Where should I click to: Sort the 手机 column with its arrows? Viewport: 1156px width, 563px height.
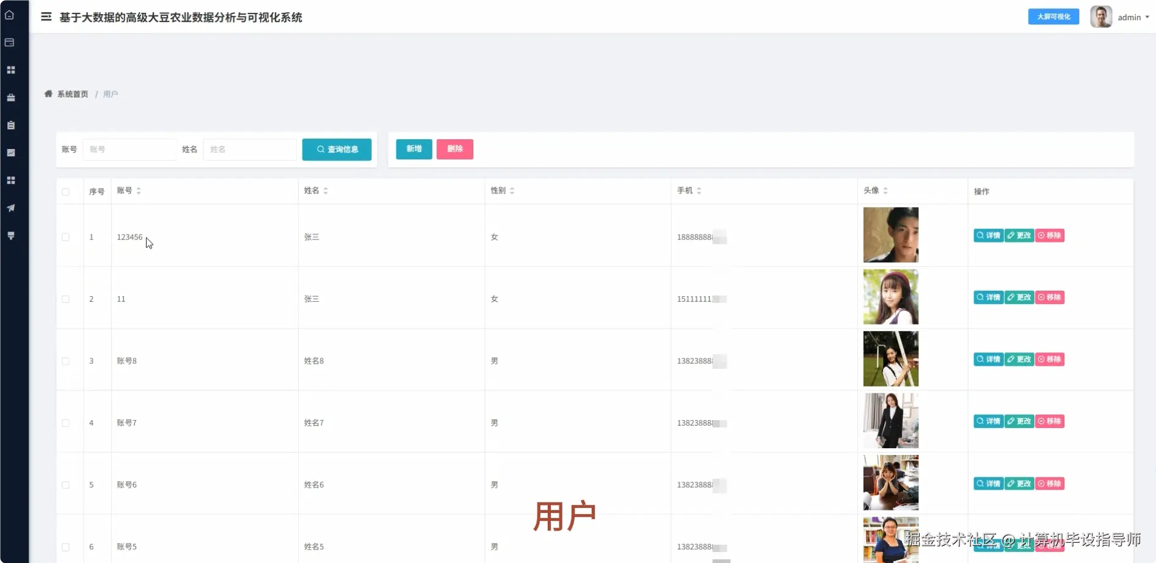tap(700, 190)
